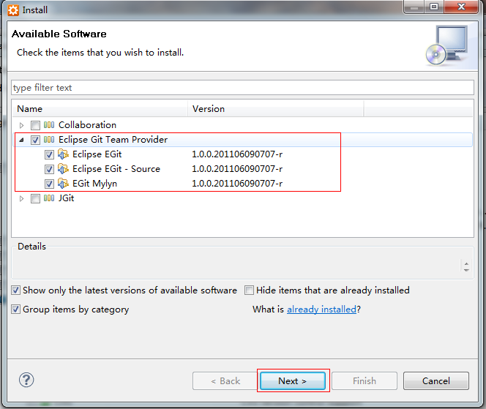Viewport: 486px width, 409px height.
Task: Click the Version column header
Action: pos(275,109)
